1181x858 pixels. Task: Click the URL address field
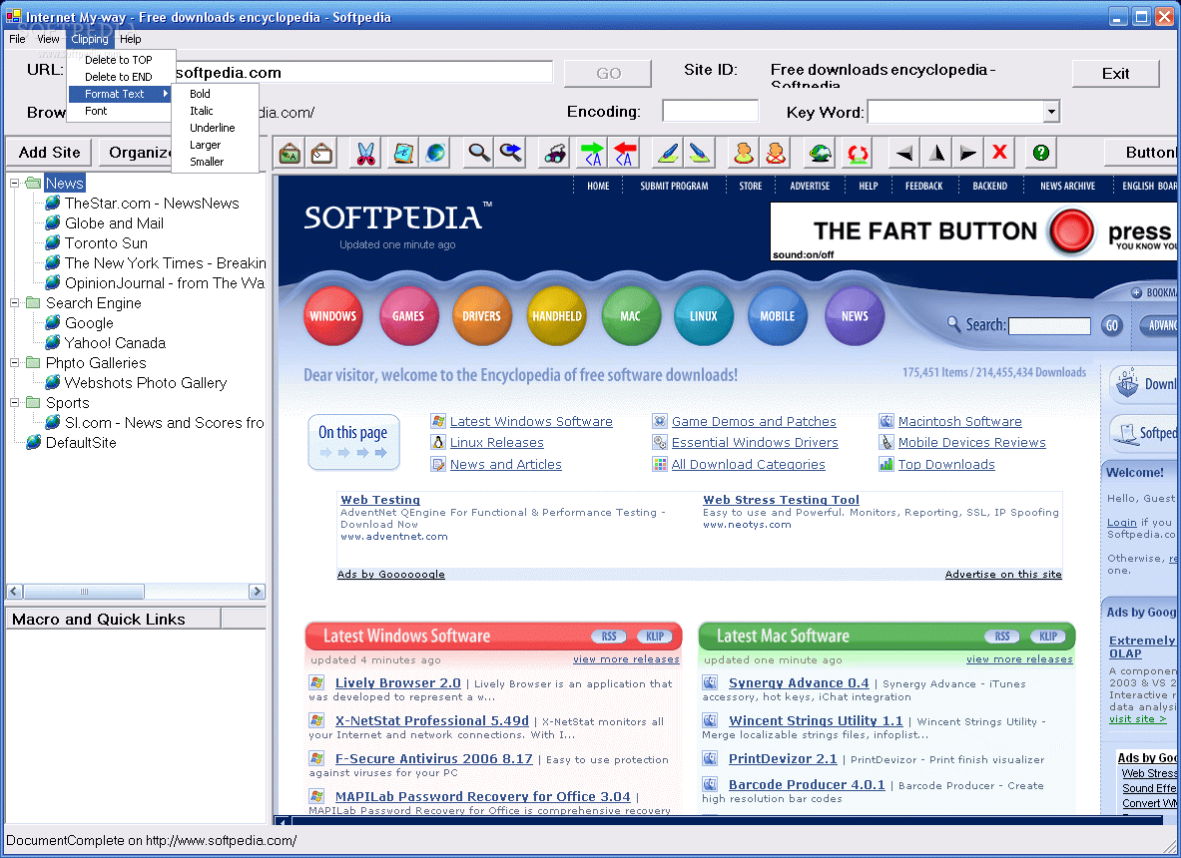tap(363, 72)
